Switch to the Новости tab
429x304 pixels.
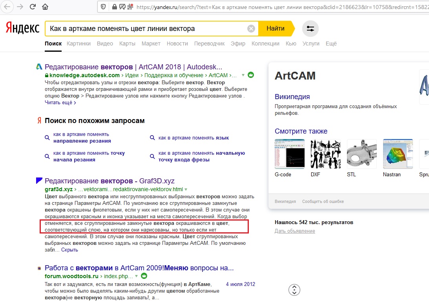pos(177,44)
